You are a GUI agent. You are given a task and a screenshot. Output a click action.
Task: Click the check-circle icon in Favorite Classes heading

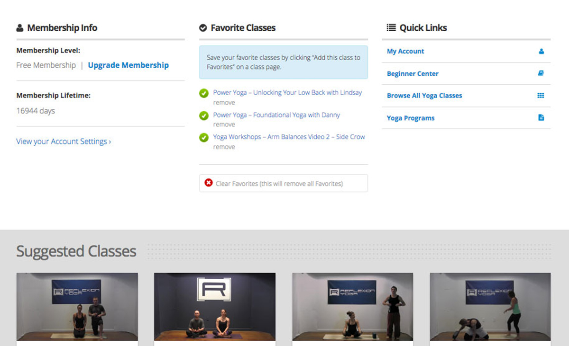click(203, 28)
